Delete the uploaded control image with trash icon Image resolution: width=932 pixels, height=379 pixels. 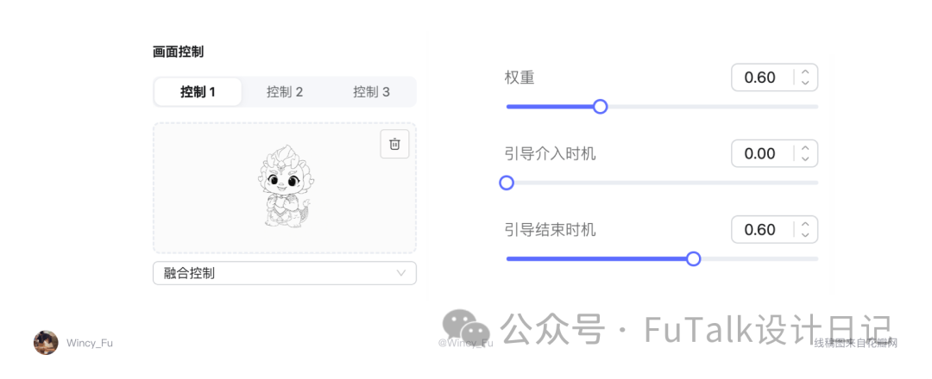(x=394, y=144)
